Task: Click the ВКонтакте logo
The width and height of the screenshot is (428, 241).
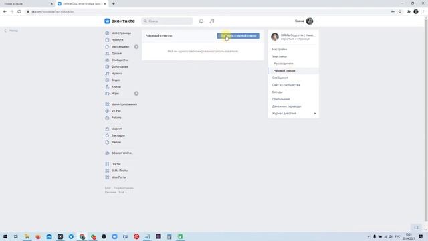Action: (120, 21)
